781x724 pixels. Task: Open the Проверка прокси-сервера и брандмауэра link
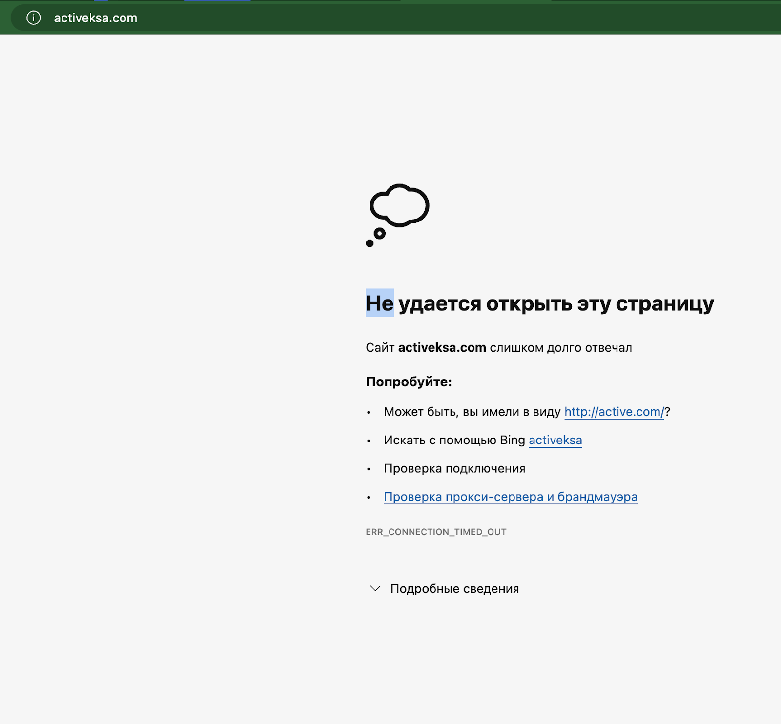(511, 497)
